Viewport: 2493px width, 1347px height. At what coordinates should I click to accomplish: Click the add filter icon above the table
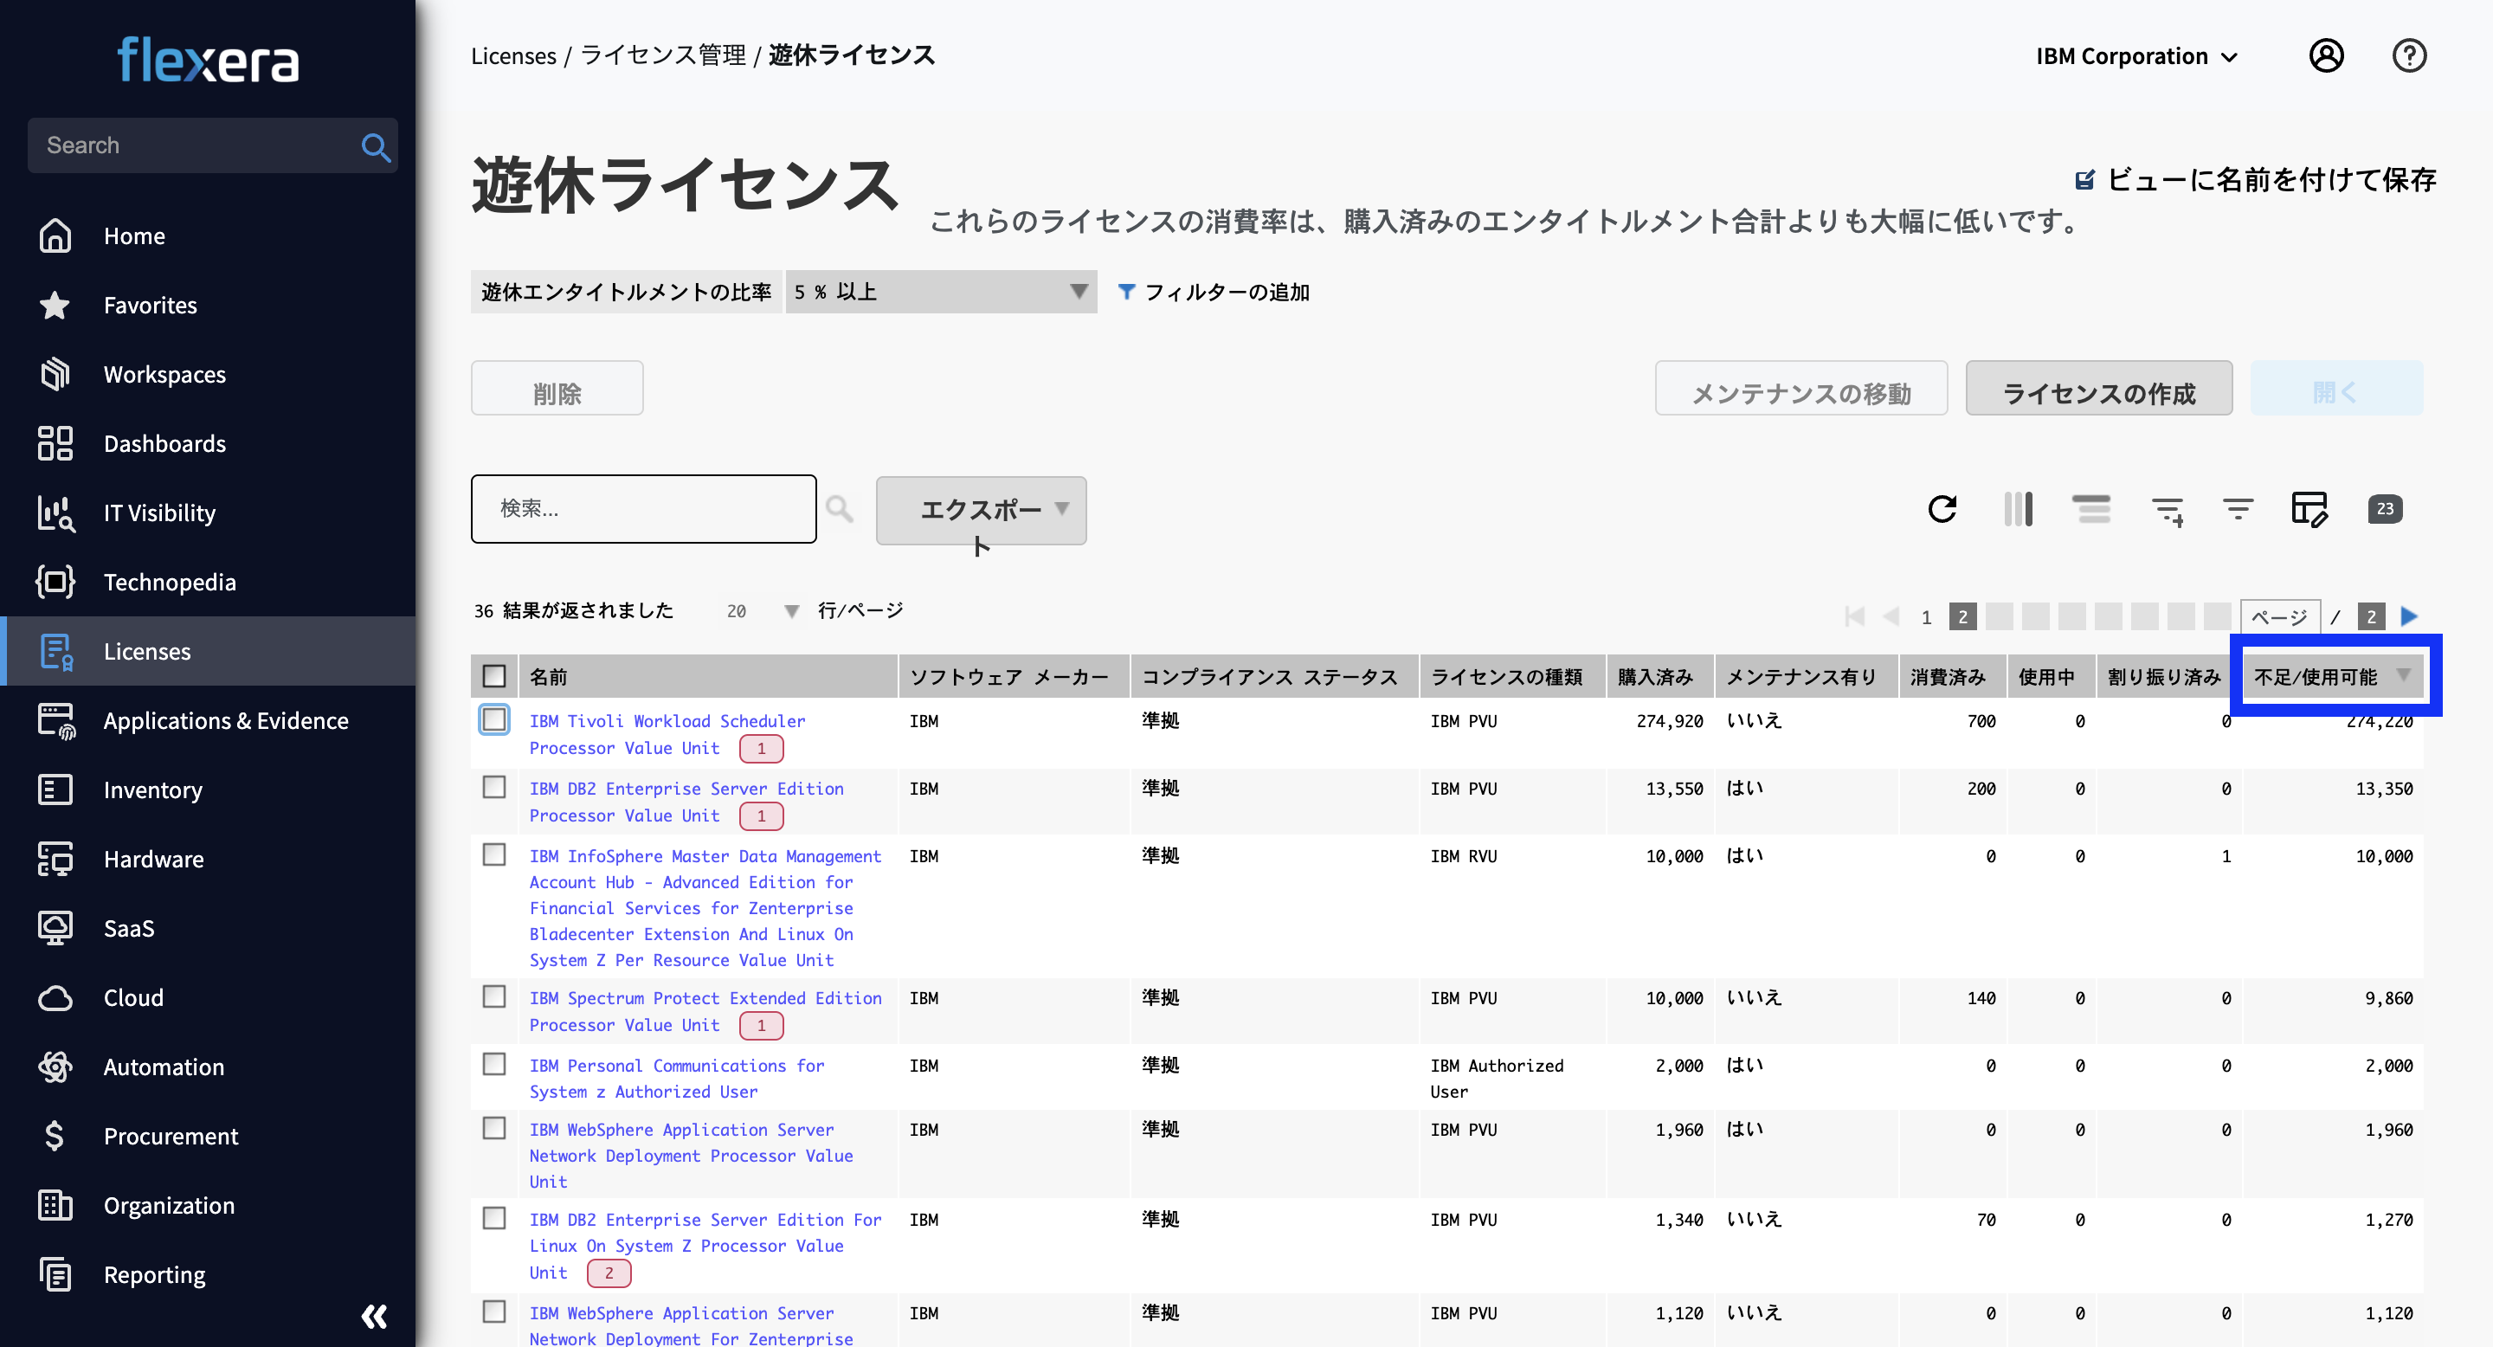point(2168,509)
